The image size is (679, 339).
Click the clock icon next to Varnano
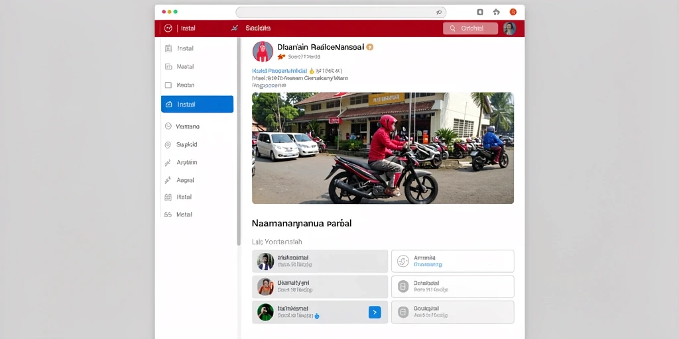coord(168,126)
